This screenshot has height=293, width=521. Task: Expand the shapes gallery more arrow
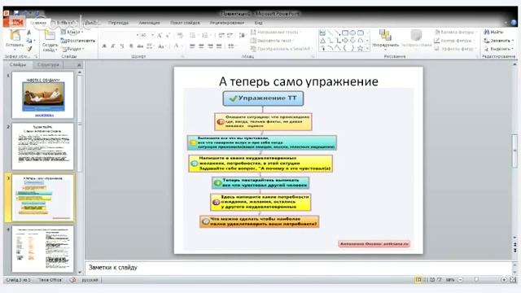point(367,49)
